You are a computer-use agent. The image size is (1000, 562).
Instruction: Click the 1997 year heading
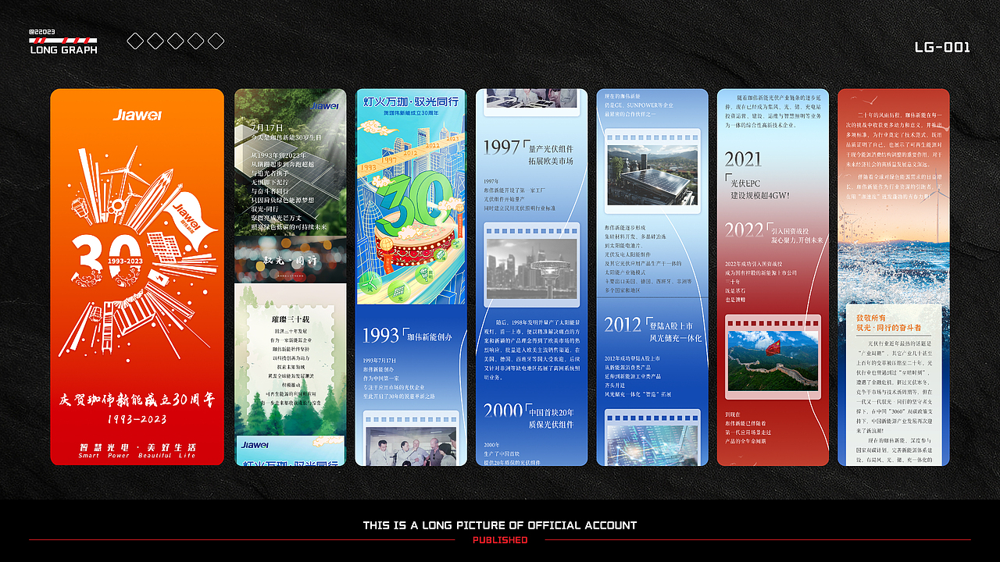(502, 148)
